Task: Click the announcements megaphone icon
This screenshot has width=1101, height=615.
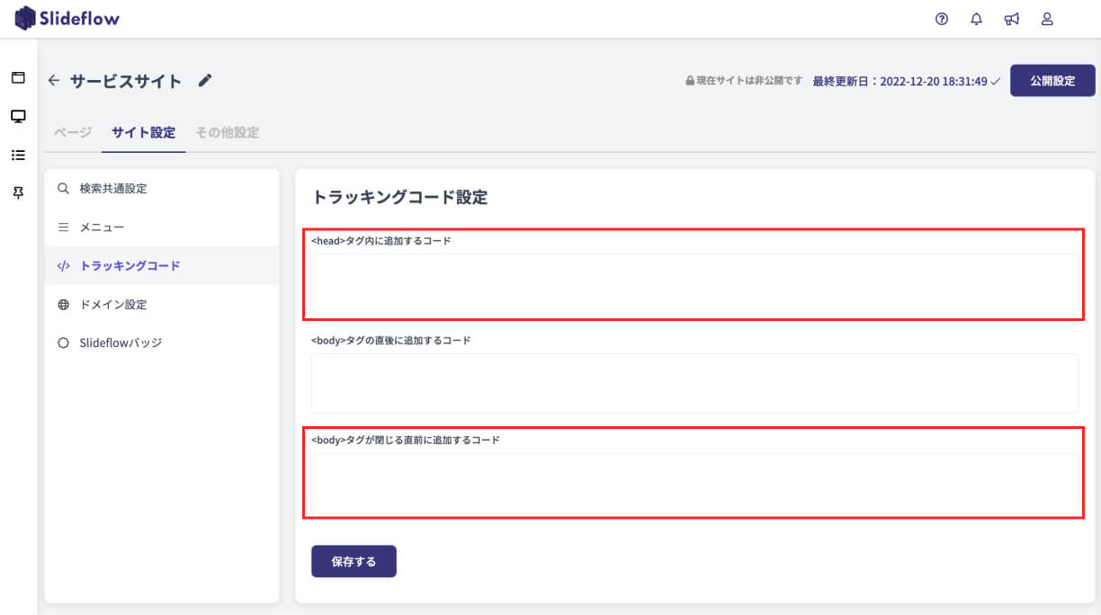Action: pyautogui.click(x=1012, y=19)
